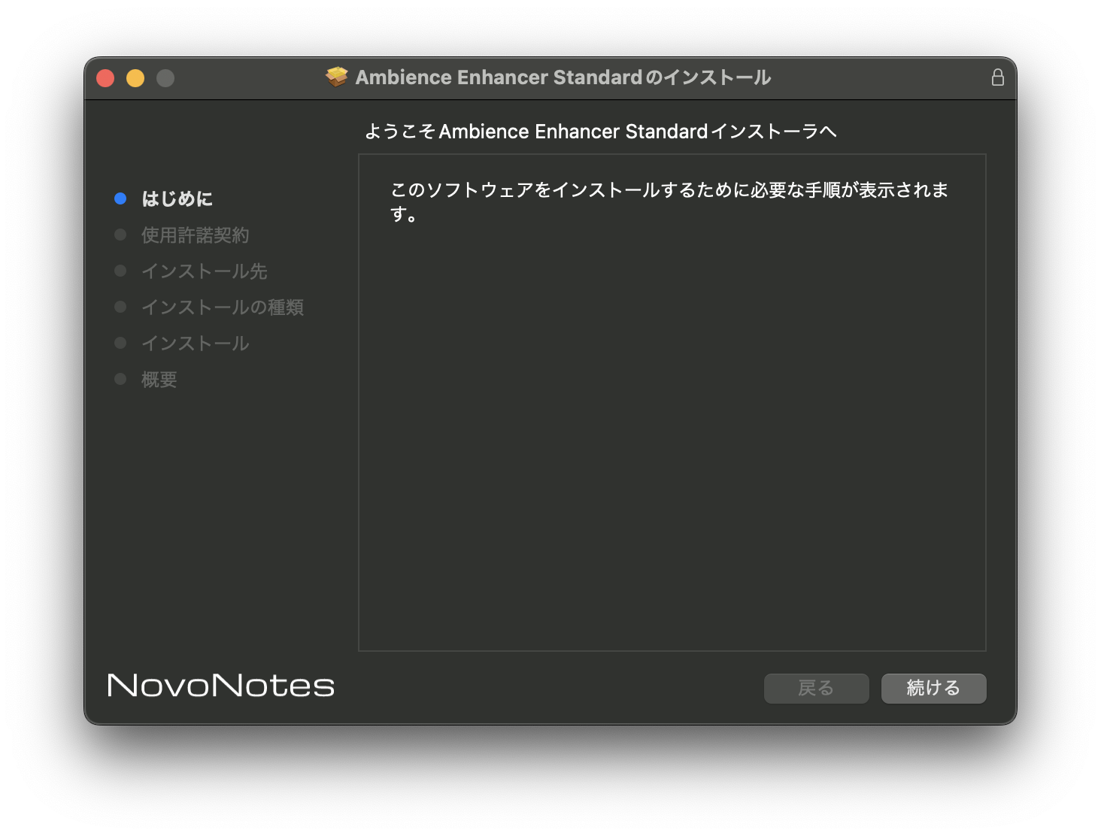Select the 使用許諾契約 step
This screenshot has width=1101, height=836.
tap(196, 235)
